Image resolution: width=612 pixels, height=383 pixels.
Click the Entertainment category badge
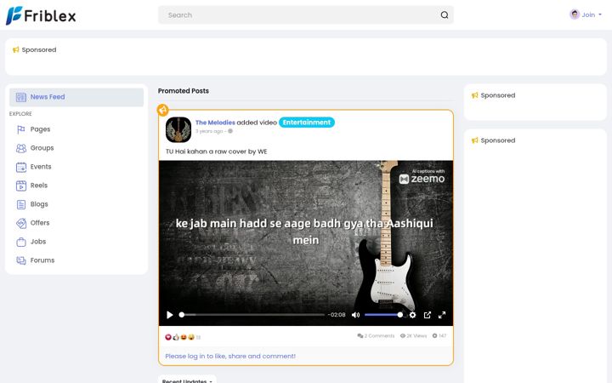tap(306, 123)
